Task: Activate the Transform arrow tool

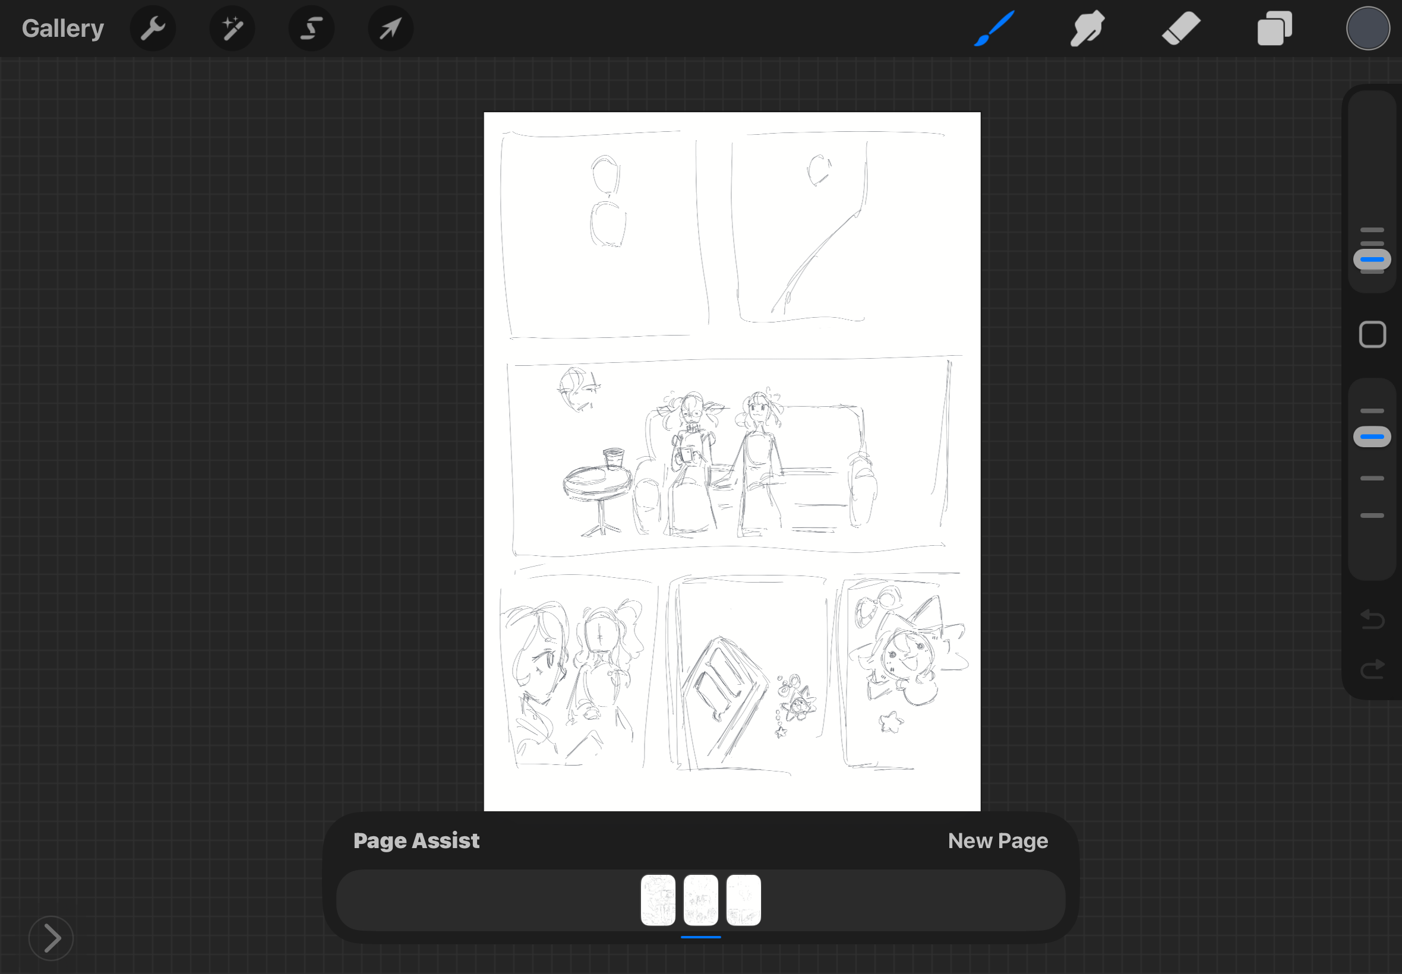Action: click(x=391, y=29)
